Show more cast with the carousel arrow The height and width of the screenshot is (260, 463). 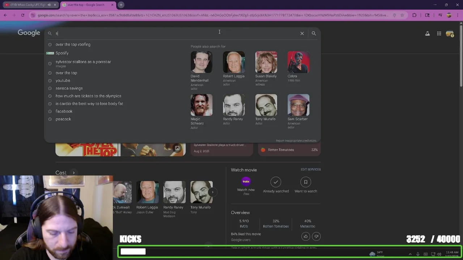click(x=213, y=192)
